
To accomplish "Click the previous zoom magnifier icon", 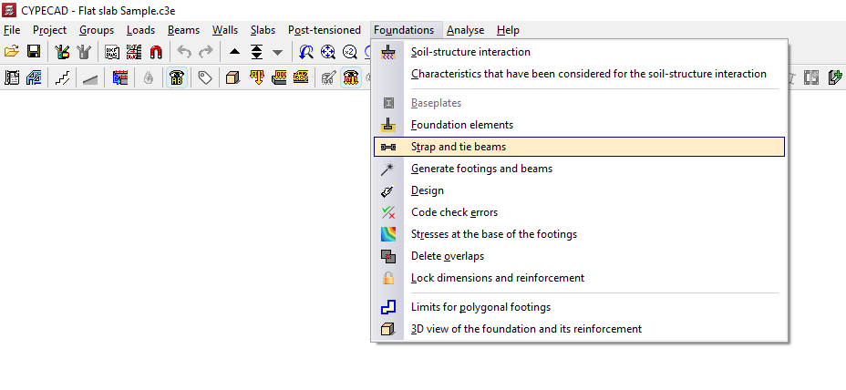I will click(x=306, y=52).
